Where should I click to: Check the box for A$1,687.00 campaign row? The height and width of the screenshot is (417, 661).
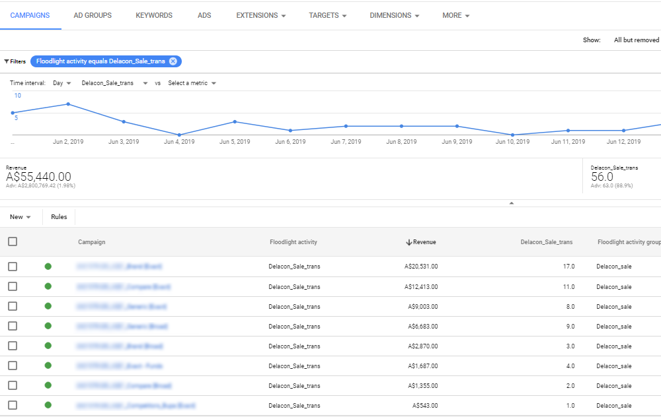(13, 366)
